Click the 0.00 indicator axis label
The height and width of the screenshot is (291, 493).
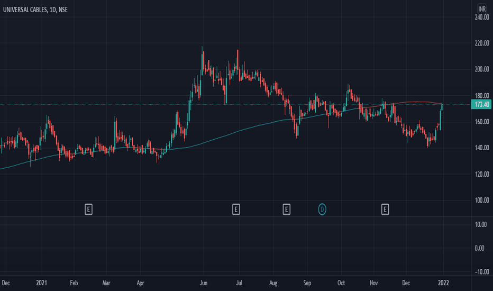click(x=479, y=249)
